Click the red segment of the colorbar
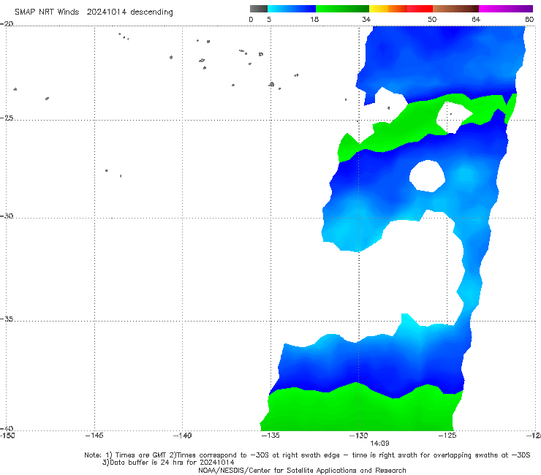Image resolution: width=541 pixels, height=475 pixels. point(420,9)
